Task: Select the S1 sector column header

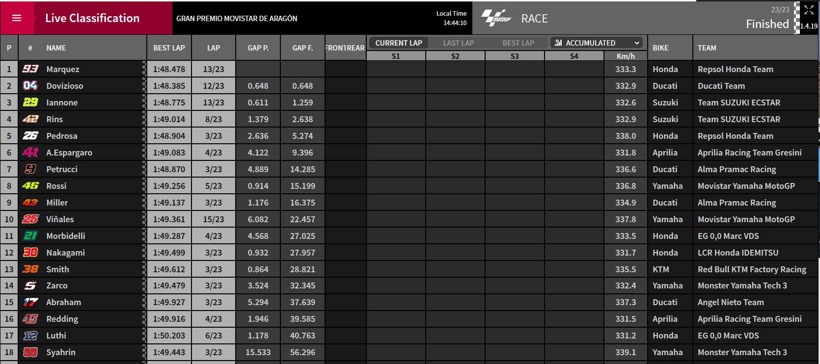Action: [396, 56]
